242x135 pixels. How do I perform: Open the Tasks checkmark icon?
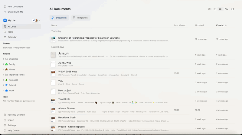pos(5,32)
